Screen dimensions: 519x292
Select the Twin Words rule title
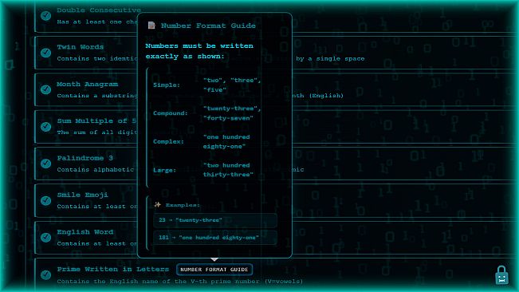(x=80, y=47)
